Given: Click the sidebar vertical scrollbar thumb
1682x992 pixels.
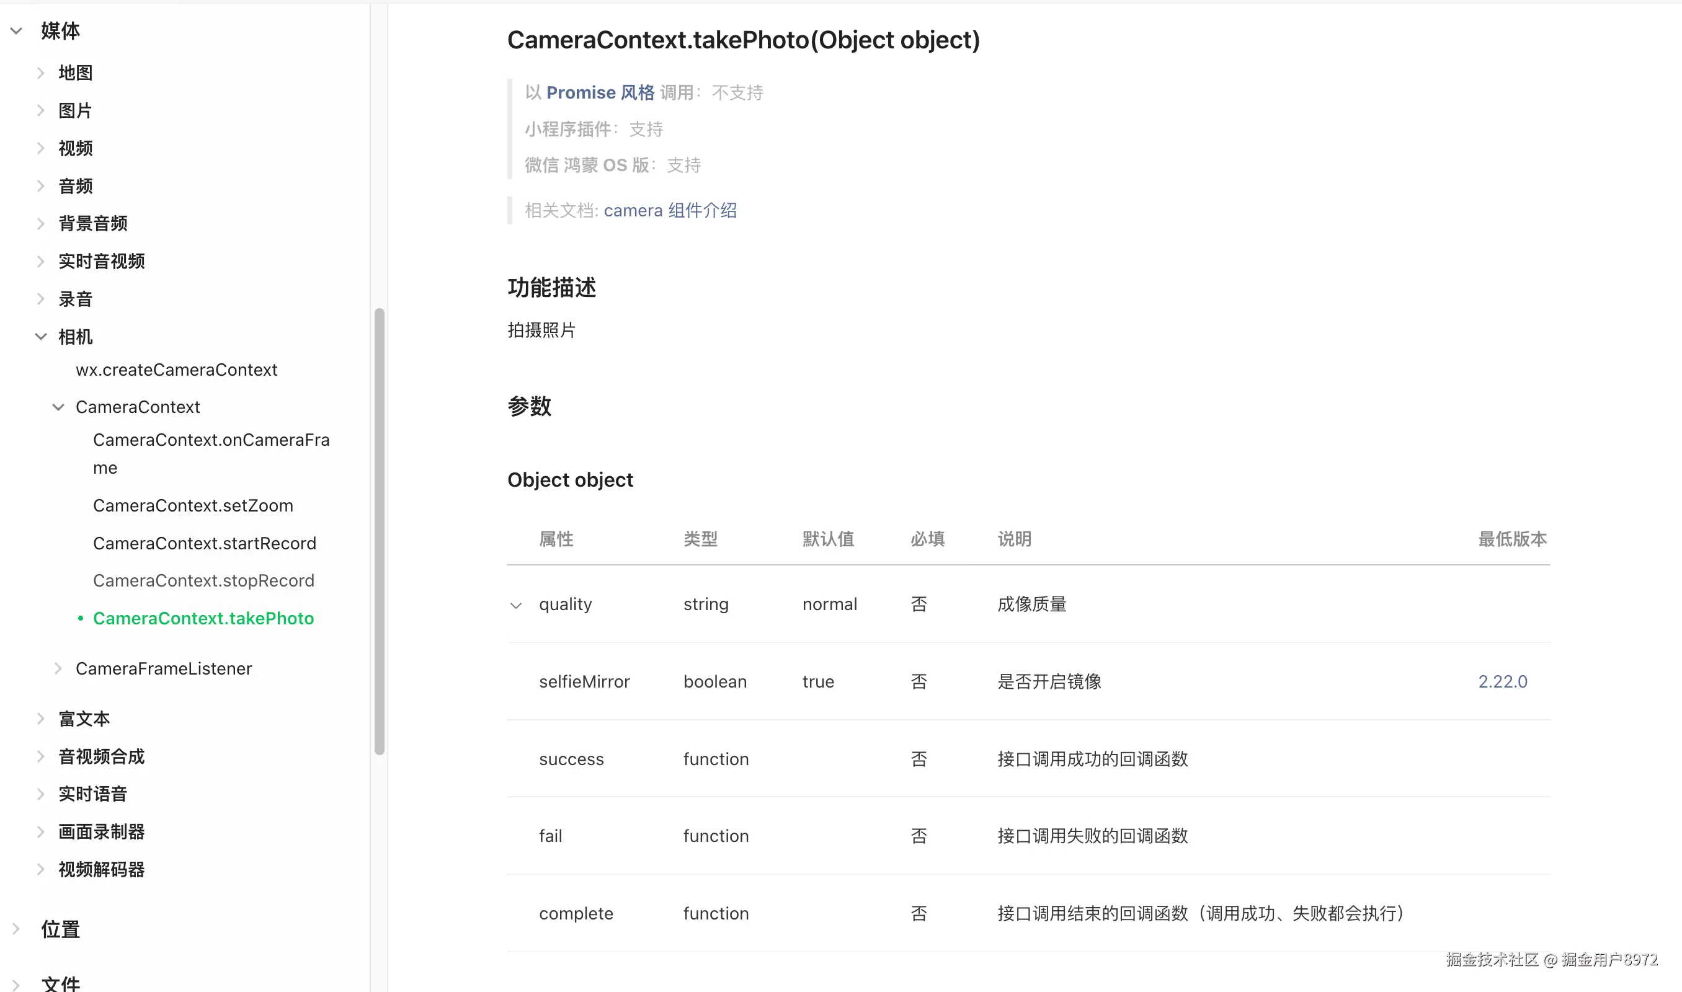Looking at the screenshot, I should [x=379, y=531].
